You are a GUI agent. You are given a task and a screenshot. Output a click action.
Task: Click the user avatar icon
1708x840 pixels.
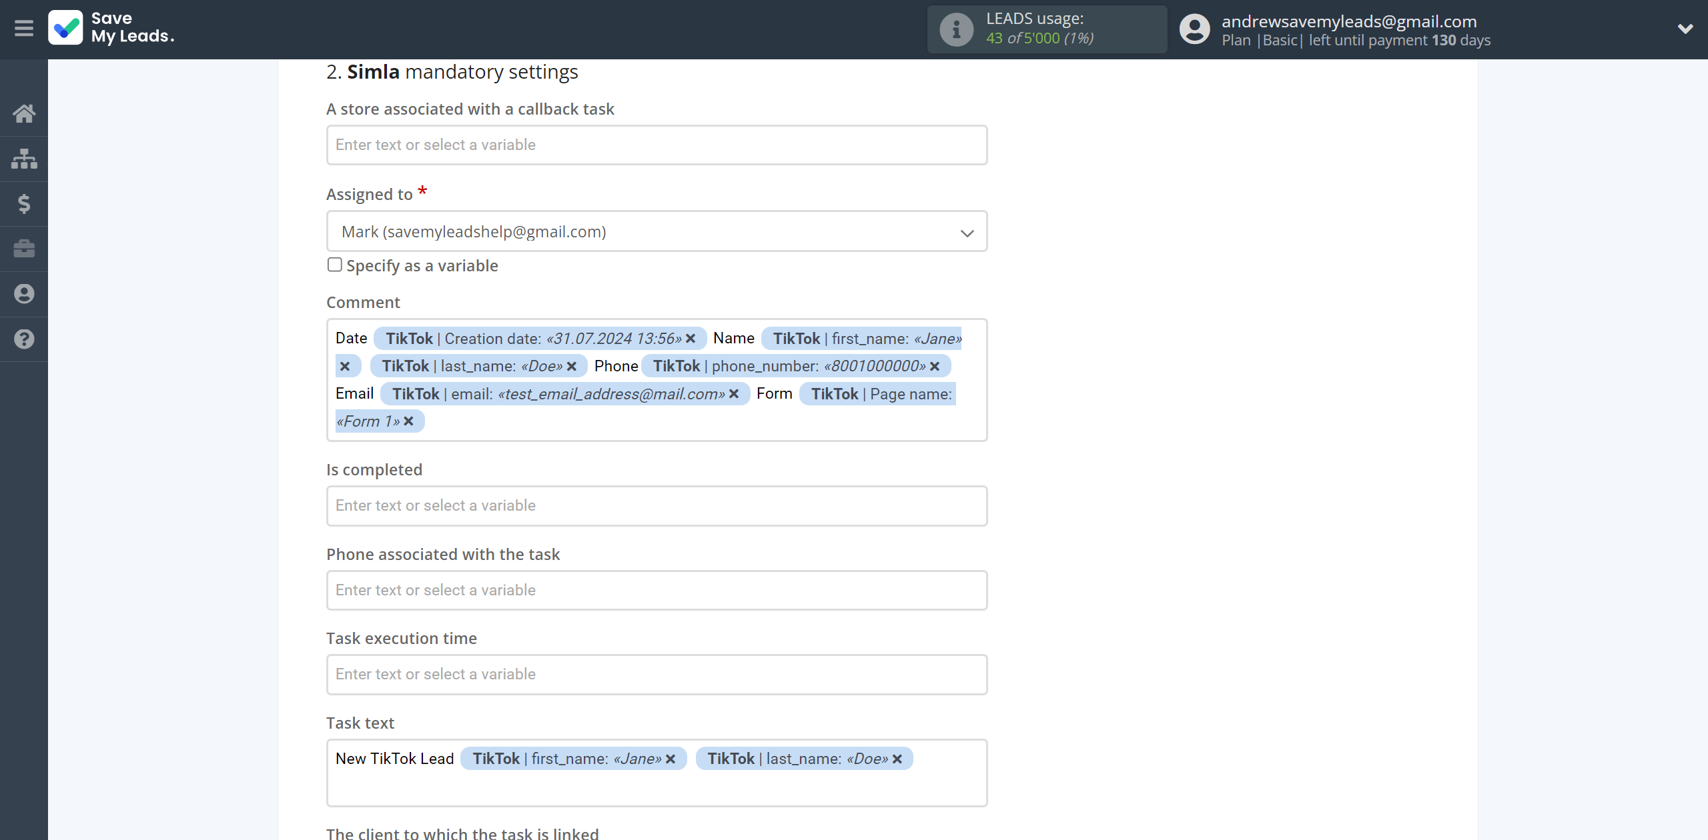tap(1194, 29)
